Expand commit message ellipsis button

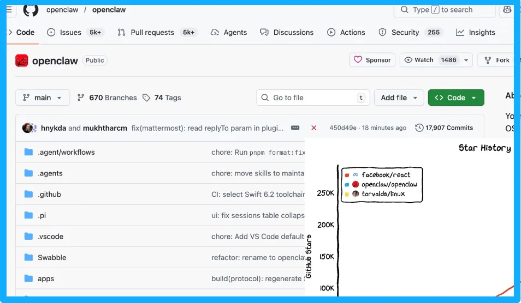(x=295, y=128)
